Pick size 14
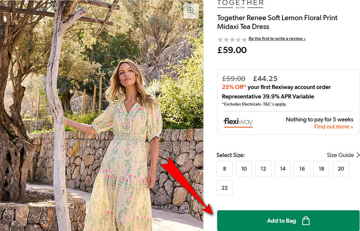 tap(283, 169)
